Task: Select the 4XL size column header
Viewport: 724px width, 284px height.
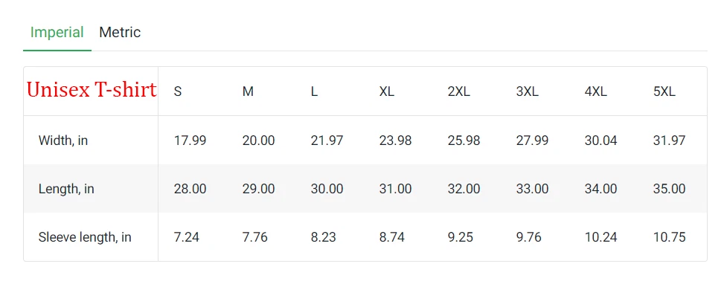Action: pos(595,91)
